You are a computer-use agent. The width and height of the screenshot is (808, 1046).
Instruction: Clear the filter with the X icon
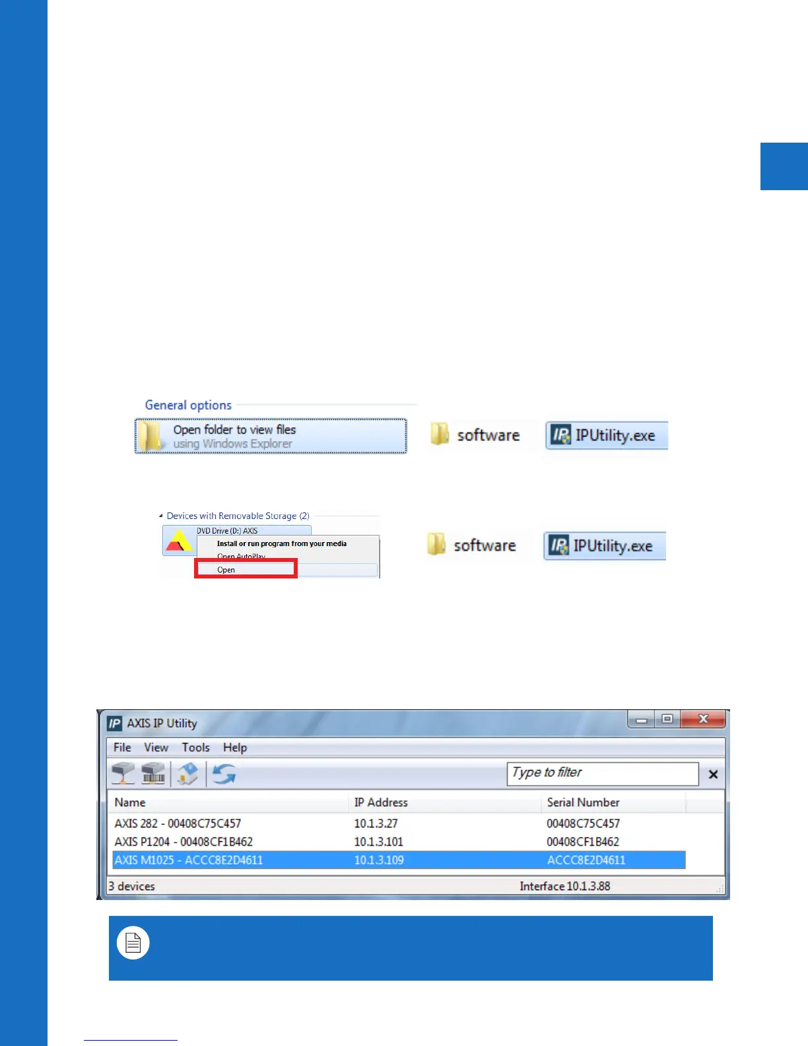(x=713, y=774)
